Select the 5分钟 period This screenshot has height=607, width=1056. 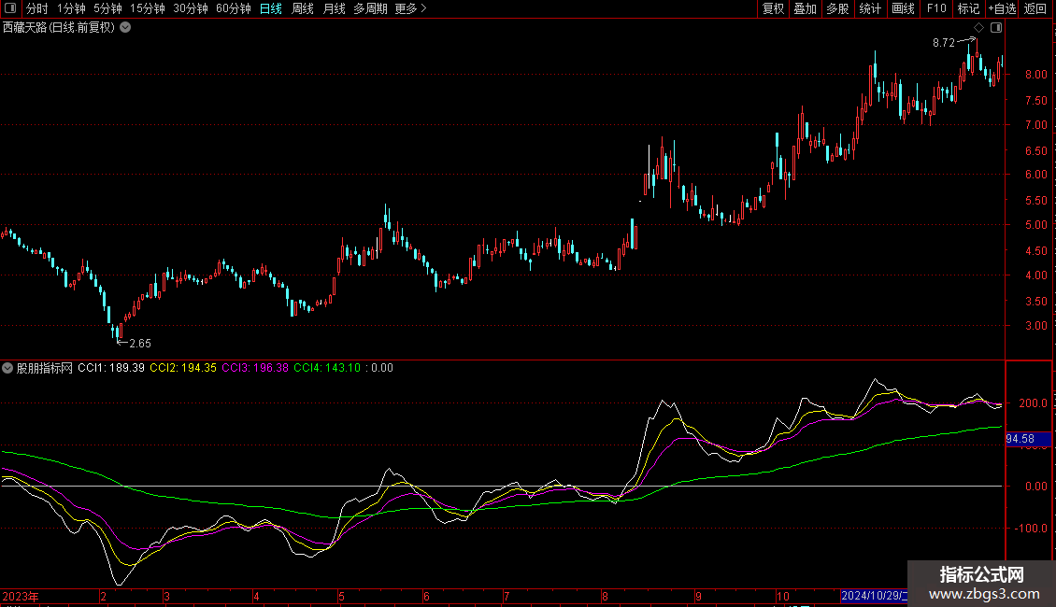[x=107, y=8]
